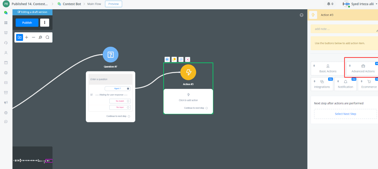Click the blue add-folder toolbar icon

(x=19, y=37)
